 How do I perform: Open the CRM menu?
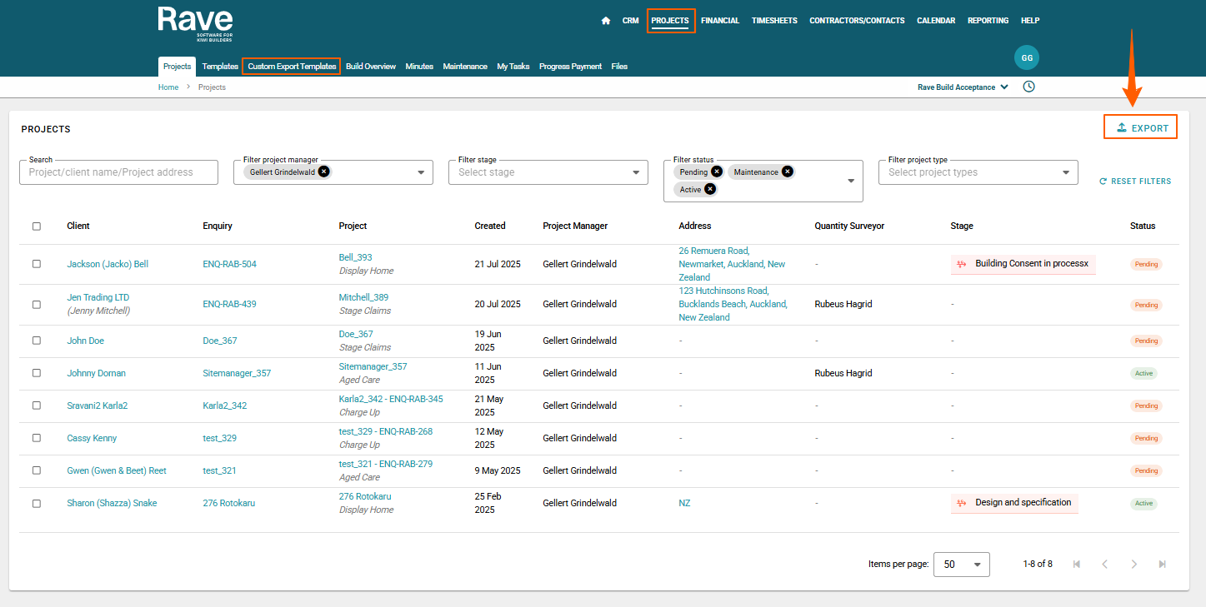click(x=630, y=21)
